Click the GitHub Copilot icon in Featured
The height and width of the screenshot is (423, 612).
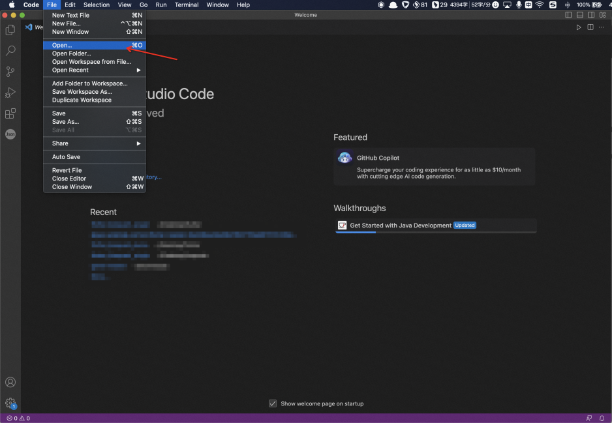(x=344, y=158)
